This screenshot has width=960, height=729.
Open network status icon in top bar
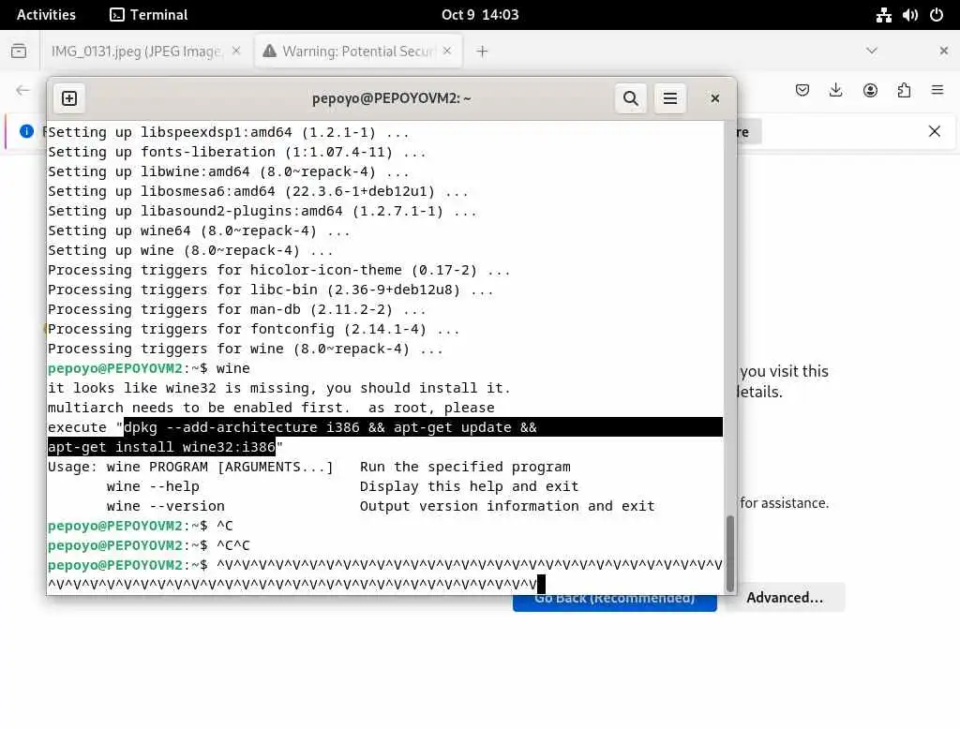883,15
